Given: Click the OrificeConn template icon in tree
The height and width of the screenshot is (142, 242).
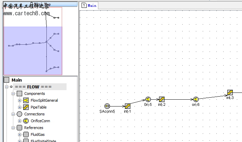Looking at the screenshot, I should click(x=26, y=121).
